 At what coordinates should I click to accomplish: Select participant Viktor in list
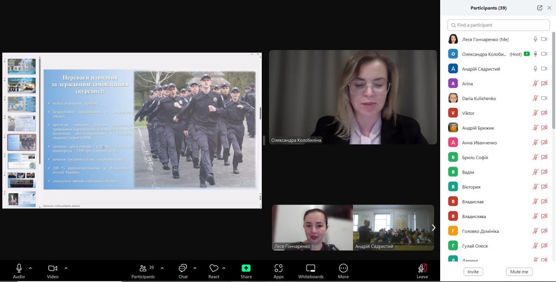(x=498, y=113)
